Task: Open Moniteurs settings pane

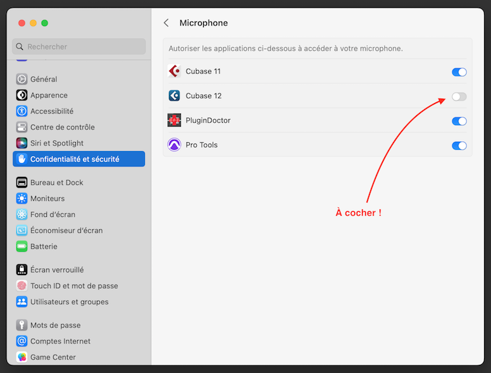Action: [x=47, y=199]
